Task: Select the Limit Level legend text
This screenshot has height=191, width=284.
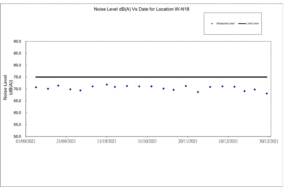Action: click(253, 23)
